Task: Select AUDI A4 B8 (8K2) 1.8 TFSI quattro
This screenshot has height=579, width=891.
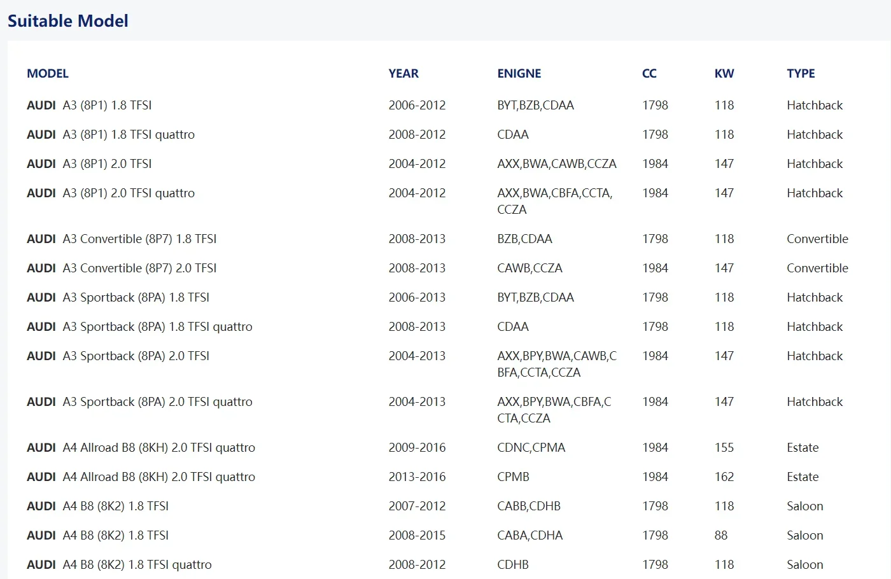Action: click(x=445, y=564)
